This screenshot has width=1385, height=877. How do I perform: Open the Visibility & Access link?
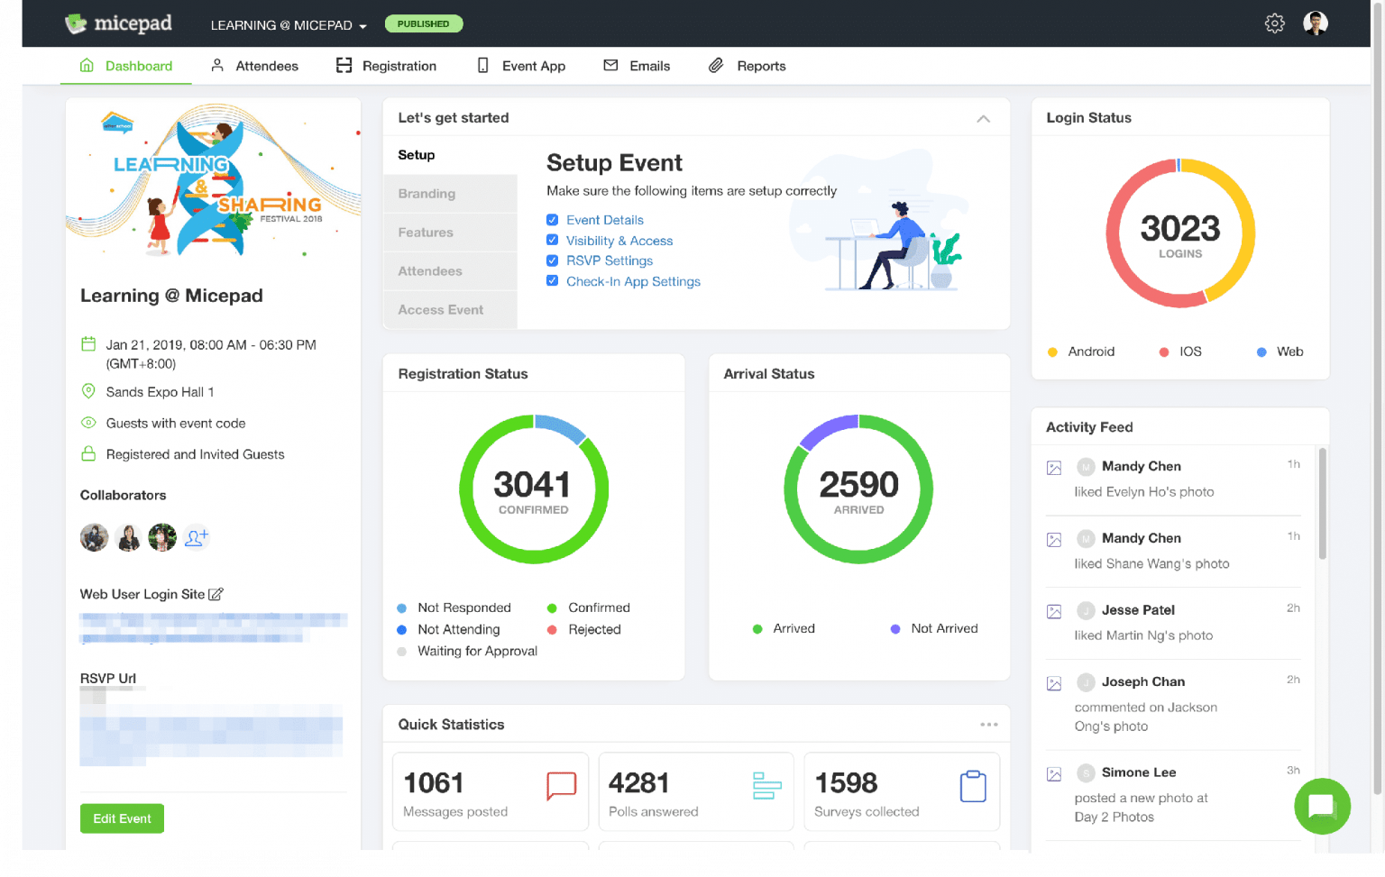pyautogui.click(x=620, y=241)
